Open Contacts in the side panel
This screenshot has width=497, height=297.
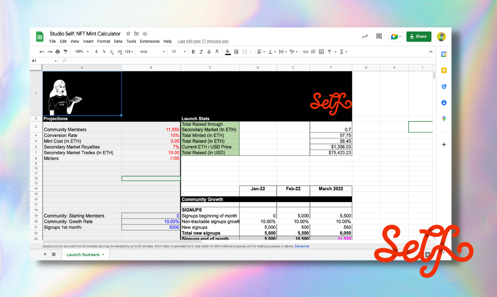(x=444, y=103)
